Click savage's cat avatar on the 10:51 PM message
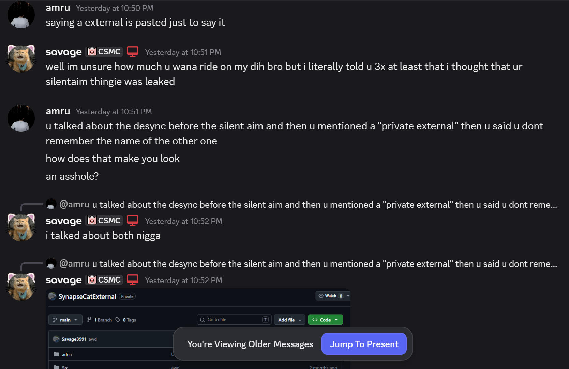Viewport: 569px width, 369px height. coord(21,59)
